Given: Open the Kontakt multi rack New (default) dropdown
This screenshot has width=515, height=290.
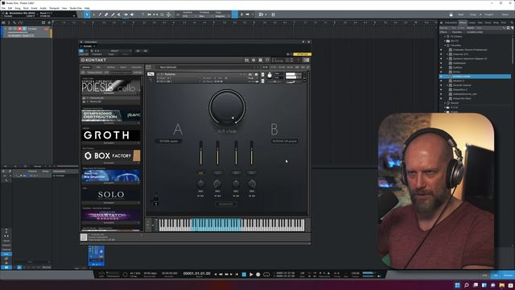Looking at the screenshot, I should click(207, 68).
